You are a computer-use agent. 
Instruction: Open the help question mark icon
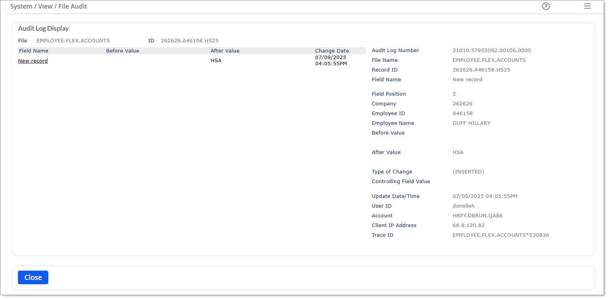point(546,6)
